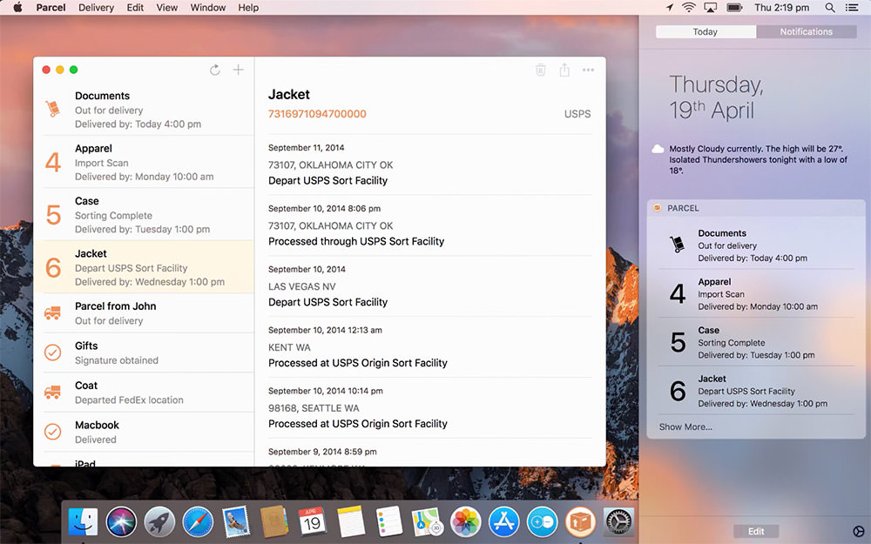Select the Parcel from John delivery
This screenshot has height=544, width=871.
coord(144,313)
